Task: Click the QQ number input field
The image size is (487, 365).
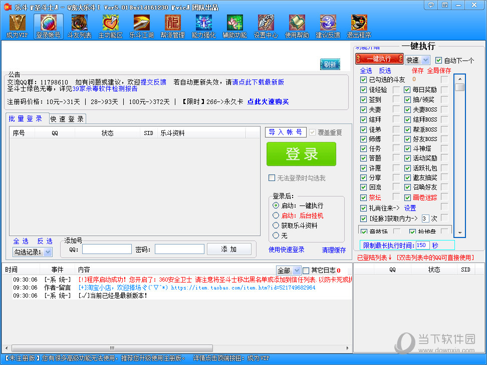Action: point(107,249)
